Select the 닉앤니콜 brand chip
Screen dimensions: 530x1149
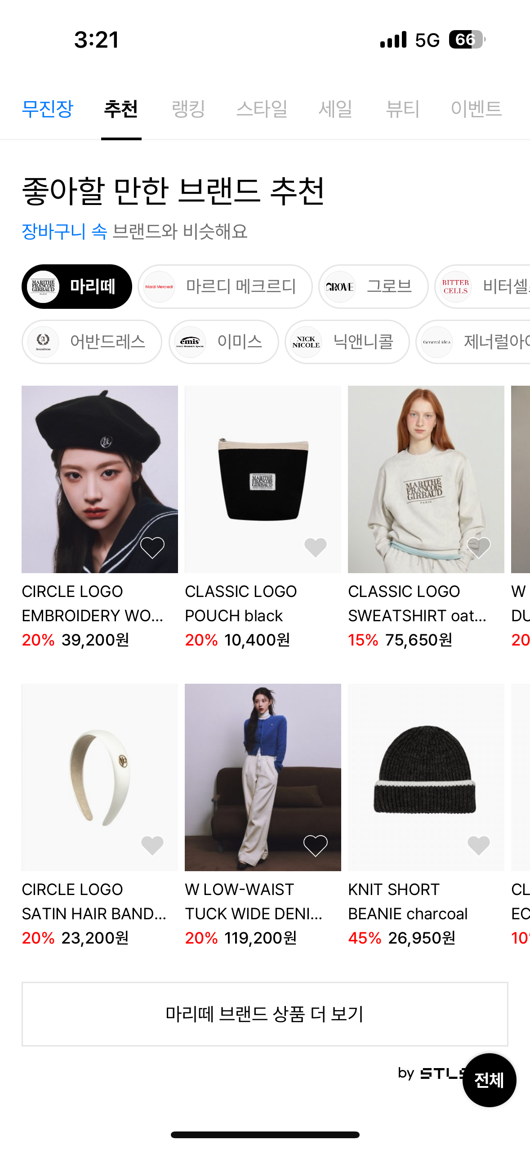click(347, 342)
